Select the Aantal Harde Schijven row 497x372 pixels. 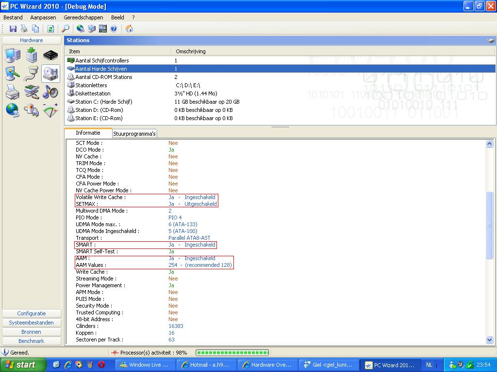tap(280, 69)
